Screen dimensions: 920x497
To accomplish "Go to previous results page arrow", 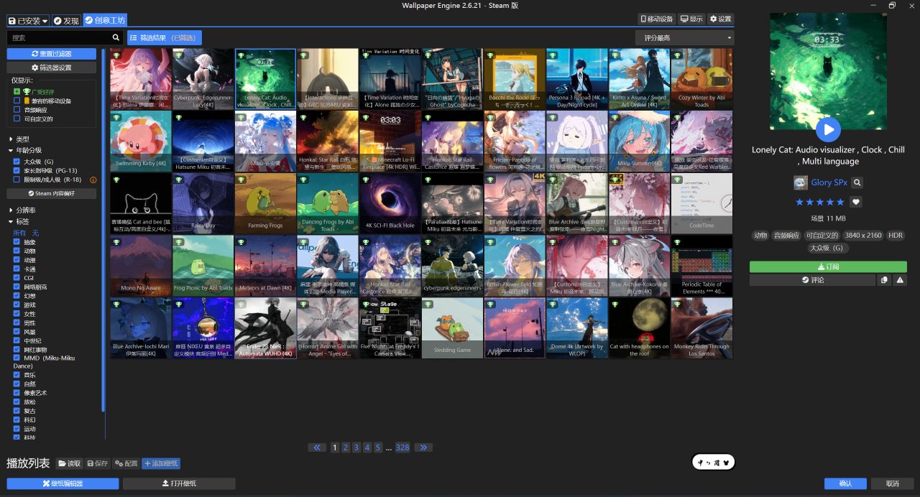I will (317, 447).
